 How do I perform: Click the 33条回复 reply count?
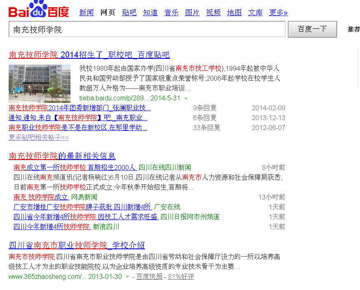click(207, 128)
